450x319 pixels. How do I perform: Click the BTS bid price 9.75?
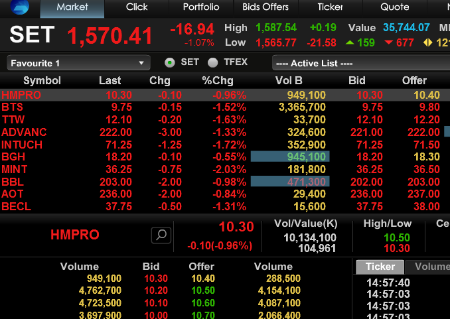pyautogui.click(x=372, y=107)
